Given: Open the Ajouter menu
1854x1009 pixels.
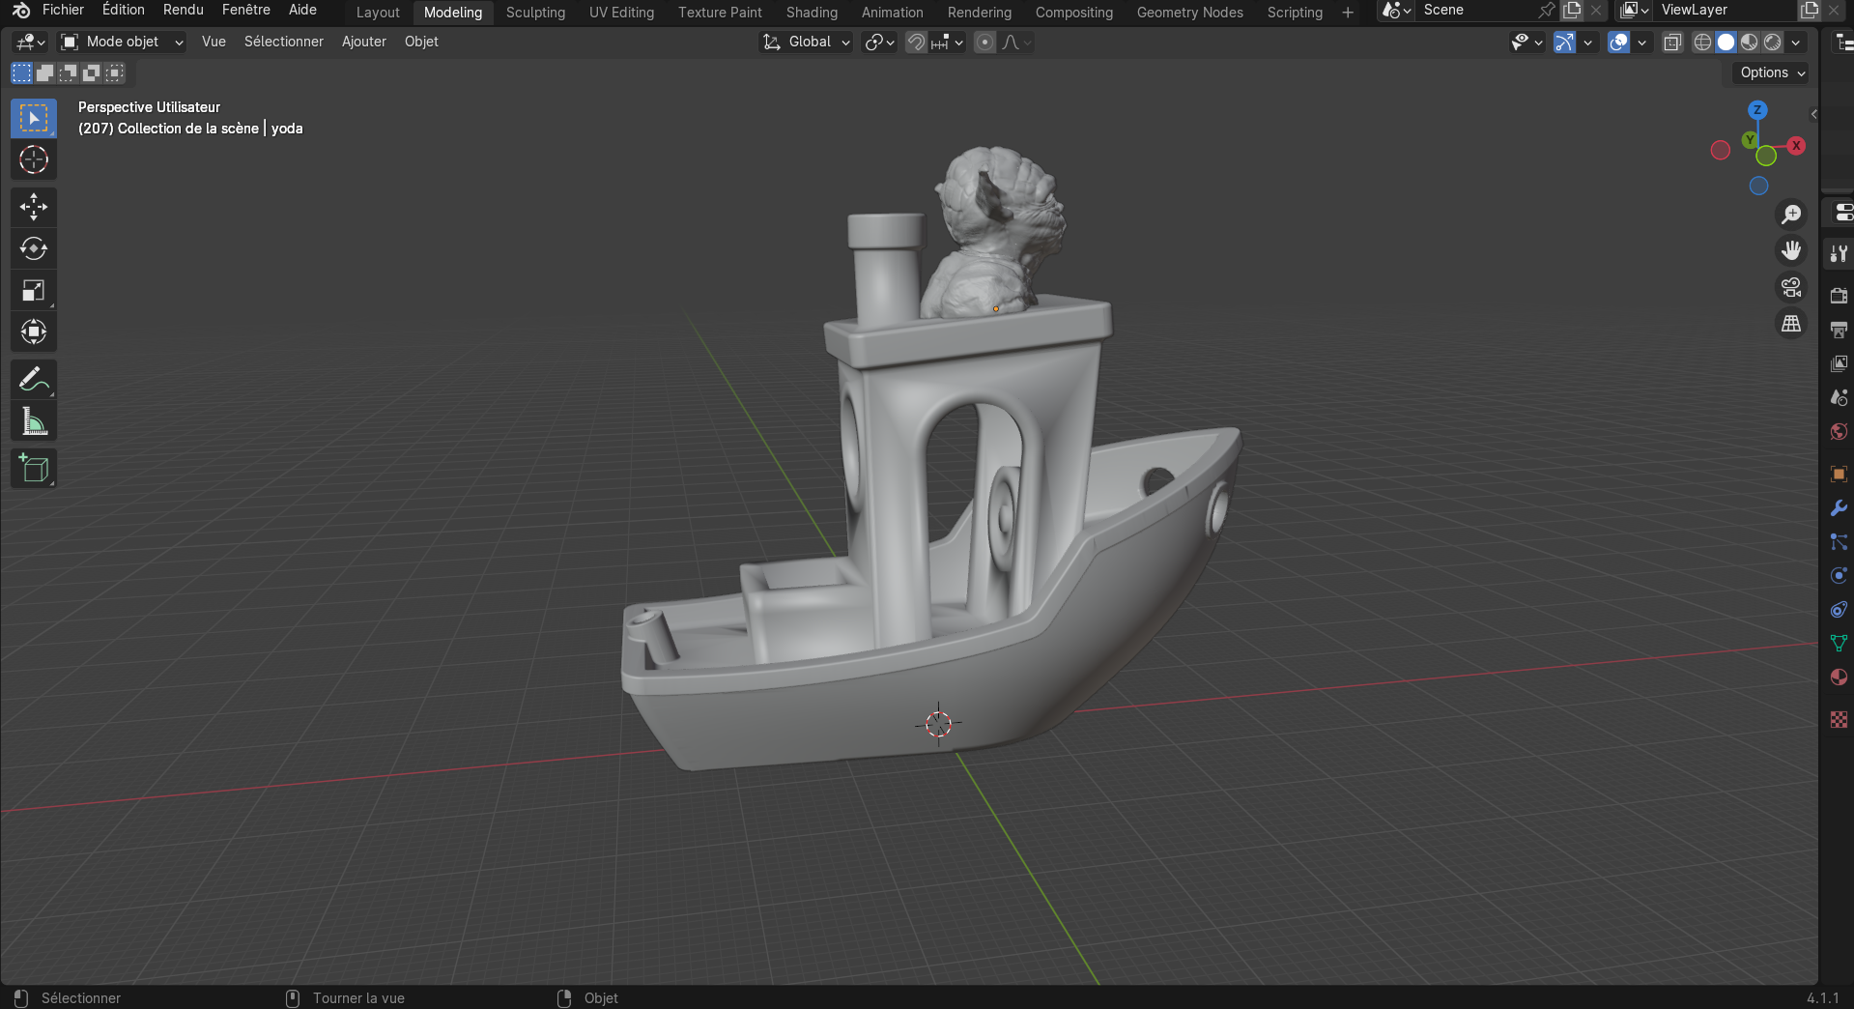Looking at the screenshot, I should tap(364, 42).
